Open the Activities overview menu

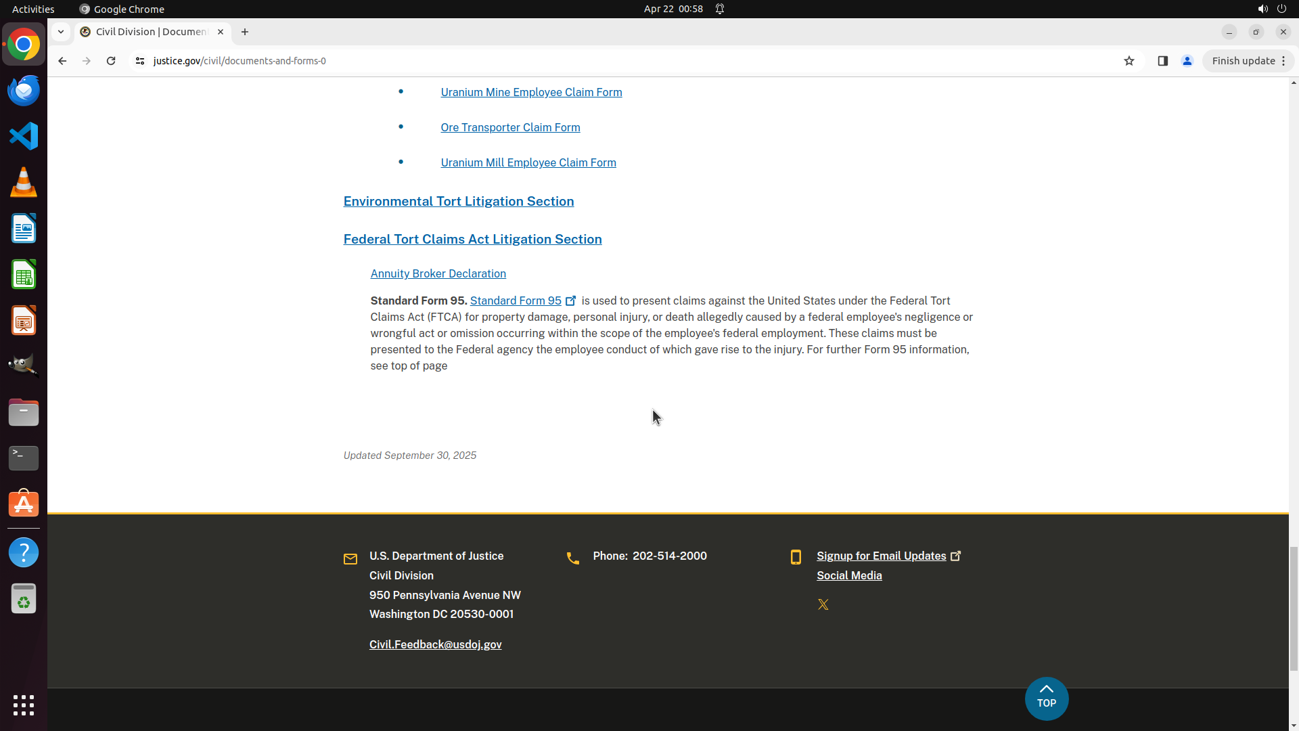click(33, 9)
